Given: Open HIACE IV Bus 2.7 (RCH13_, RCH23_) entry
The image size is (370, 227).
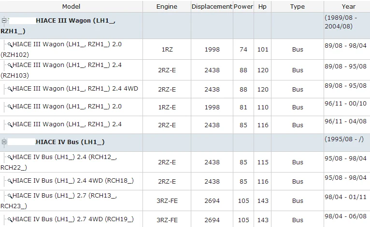Looking at the screenshot, I should (59, 201).
